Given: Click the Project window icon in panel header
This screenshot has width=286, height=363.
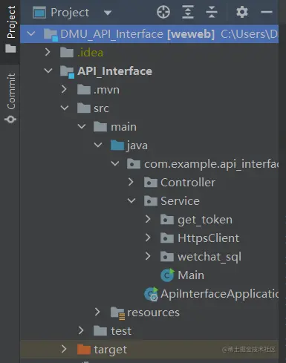Looking at the screenshot, I should pos(39,13).
